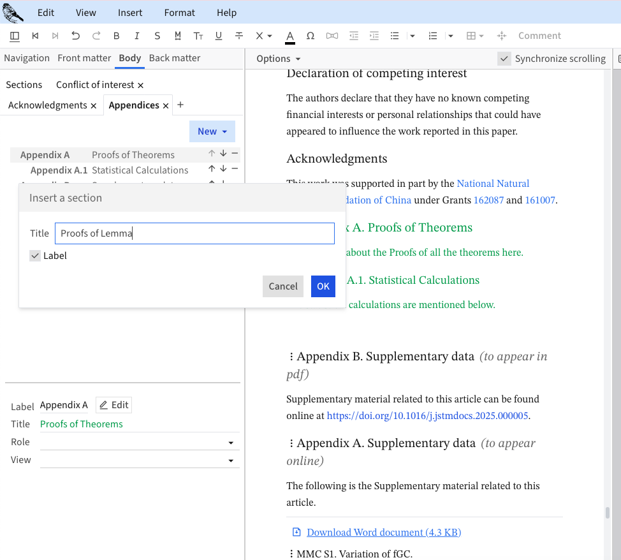Close the Conflict of interest tab
The width and height of the screenshot is (621, 560).
141,85
